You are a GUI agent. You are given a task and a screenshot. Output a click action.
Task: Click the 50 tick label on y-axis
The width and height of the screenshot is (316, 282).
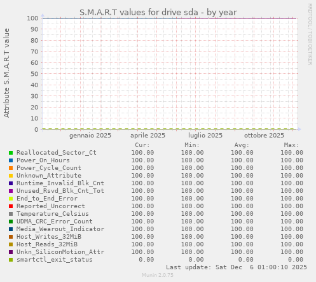34,74
